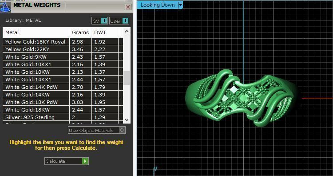Click the 2,22 DWT value
Image resolution: width=333 pixels, height=176 pixels.
[x=99, y=49]
